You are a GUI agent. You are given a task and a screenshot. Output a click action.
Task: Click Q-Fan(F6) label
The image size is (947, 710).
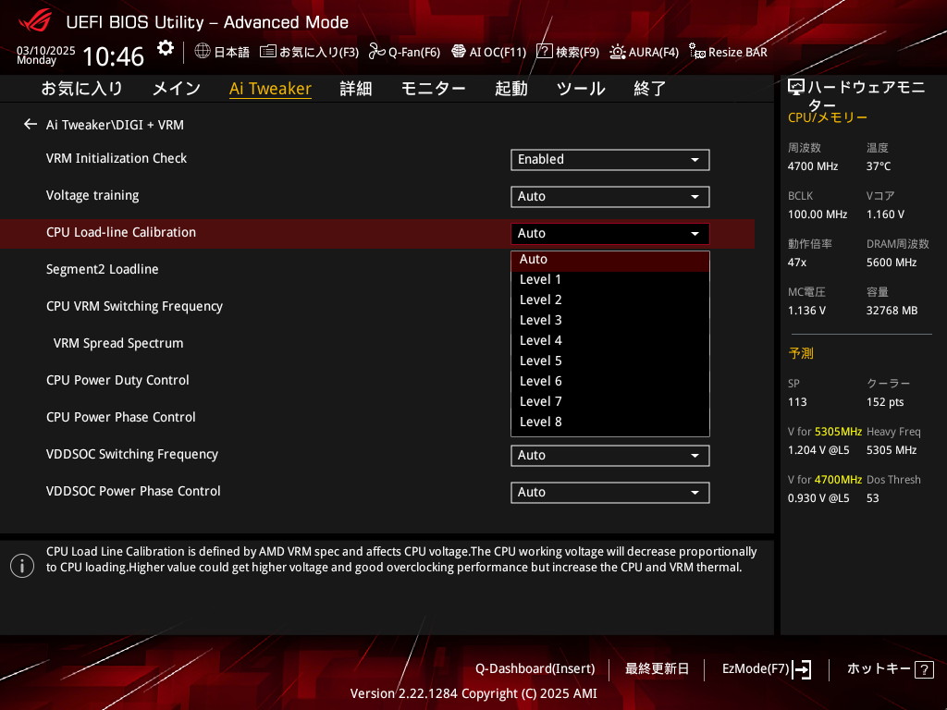pyautogui.click(x=413, y=52)
